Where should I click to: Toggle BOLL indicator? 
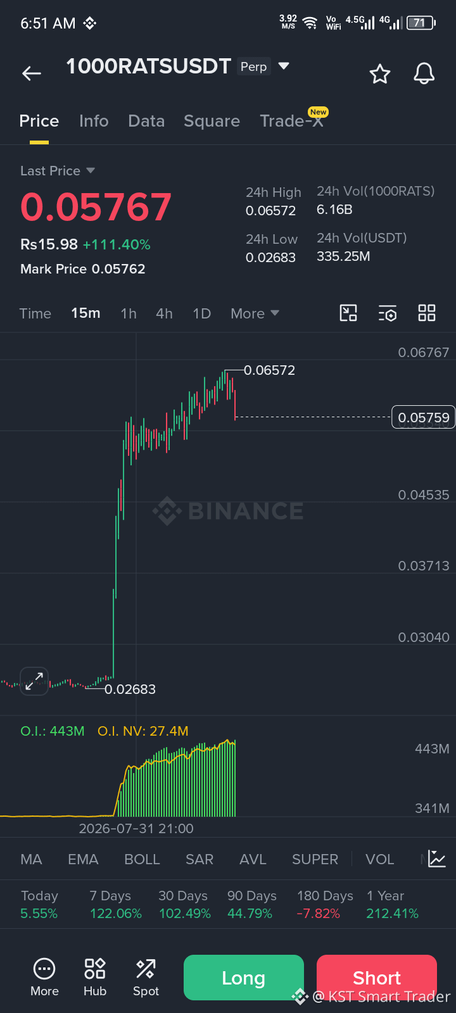142,859
